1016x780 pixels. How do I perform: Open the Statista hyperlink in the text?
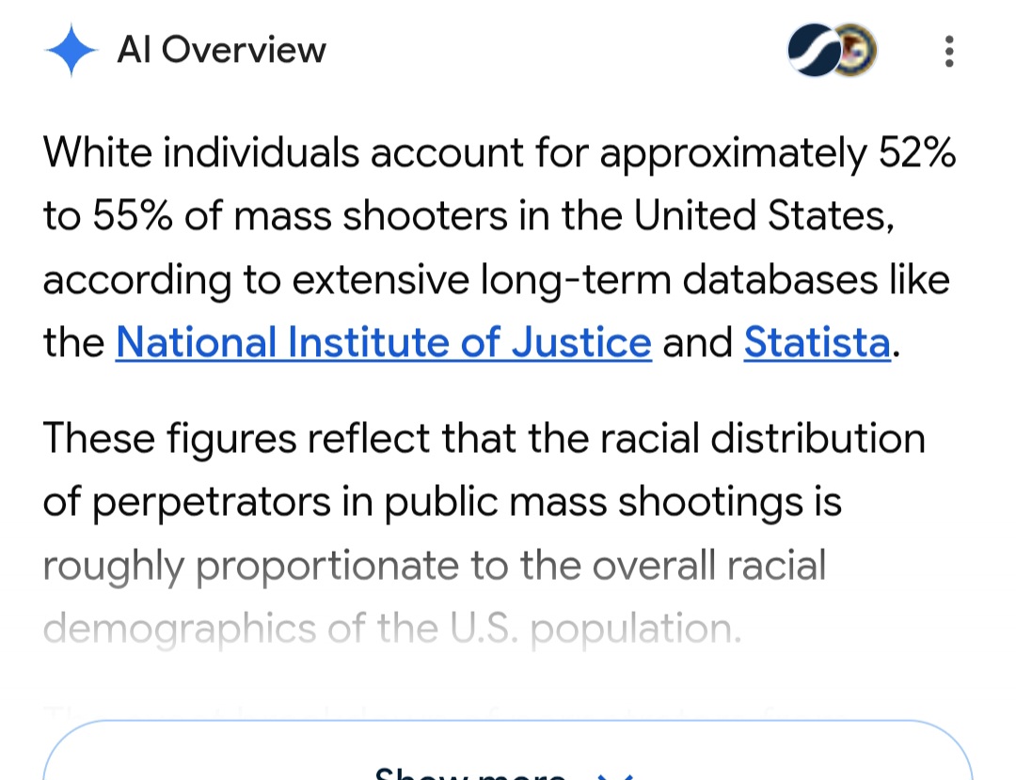click(818, 342)
